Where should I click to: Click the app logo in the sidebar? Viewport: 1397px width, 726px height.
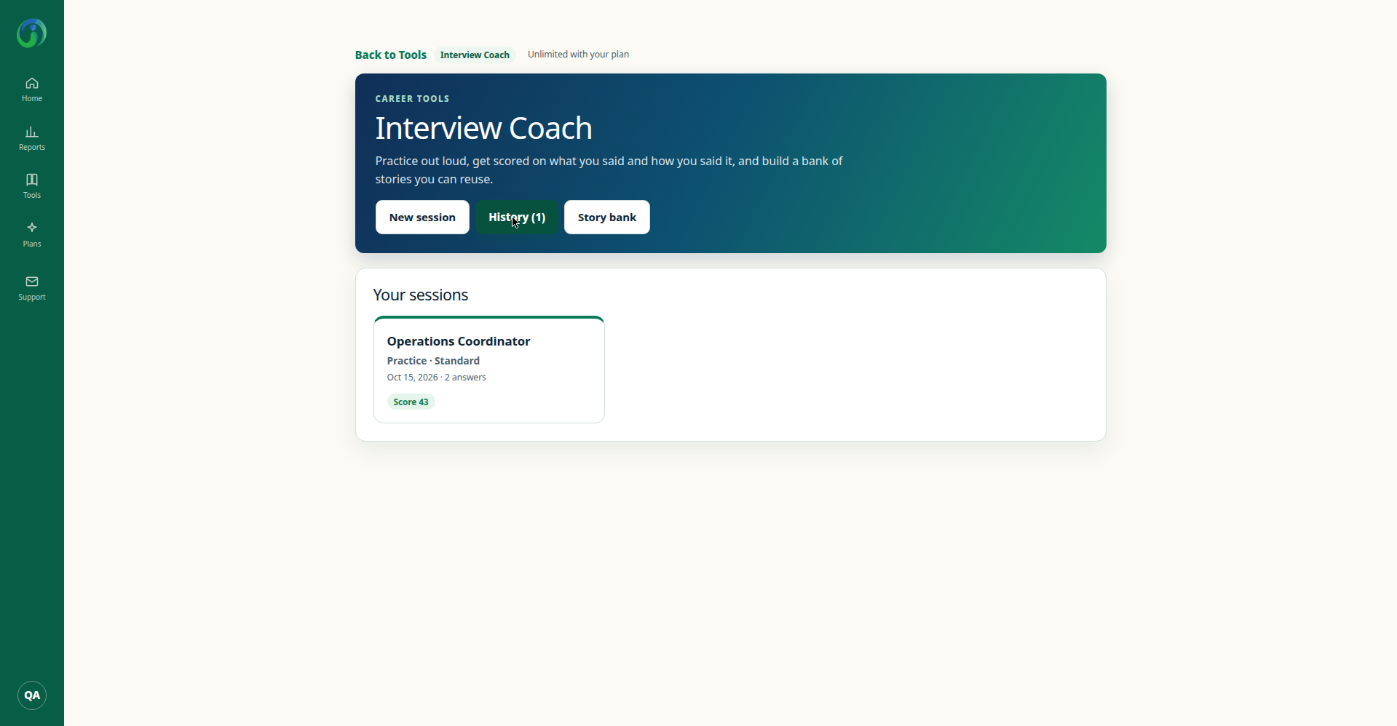pos(32,33)
